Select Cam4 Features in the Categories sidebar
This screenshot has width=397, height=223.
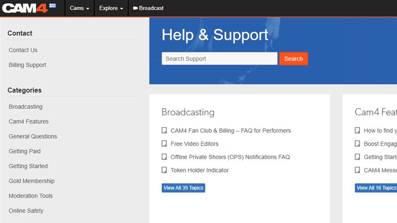[29, 121]
